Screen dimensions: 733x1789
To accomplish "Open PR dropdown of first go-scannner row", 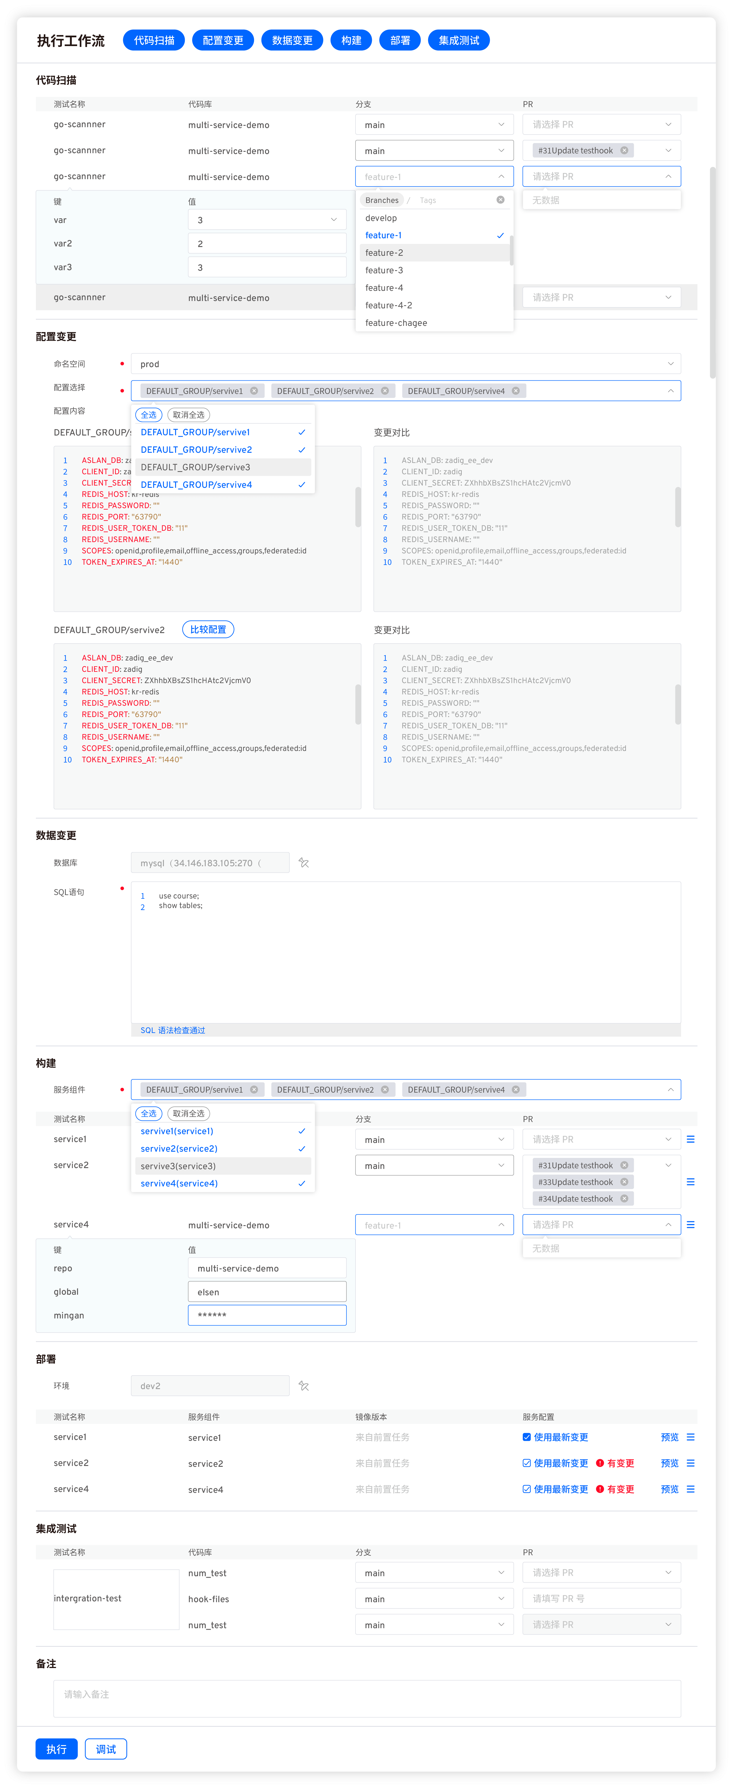I will coord(602,125).
